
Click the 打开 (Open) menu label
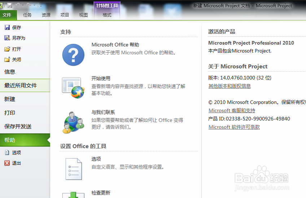coord(17,49)
